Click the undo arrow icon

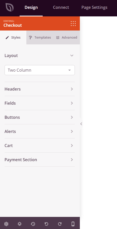tap(46, 224)
